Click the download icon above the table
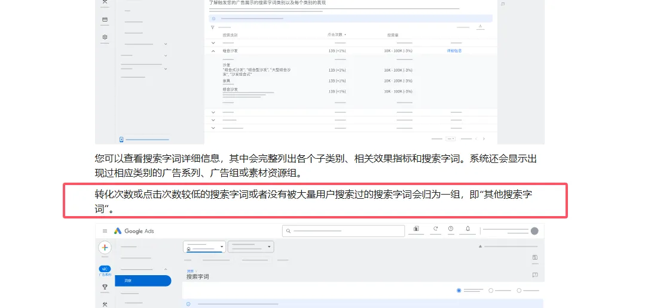Image resolution: width=654 pixels, height=308 pixels. point(481,26)
